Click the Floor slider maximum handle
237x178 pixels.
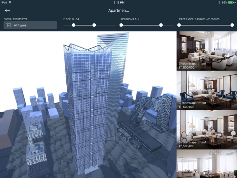pos(94,25)
